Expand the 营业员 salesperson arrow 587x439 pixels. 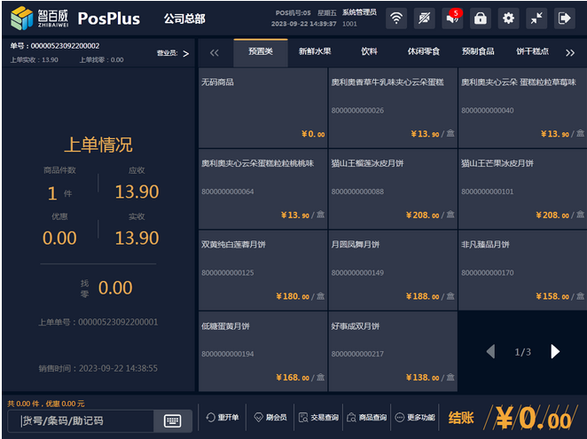tap(184, 53)
